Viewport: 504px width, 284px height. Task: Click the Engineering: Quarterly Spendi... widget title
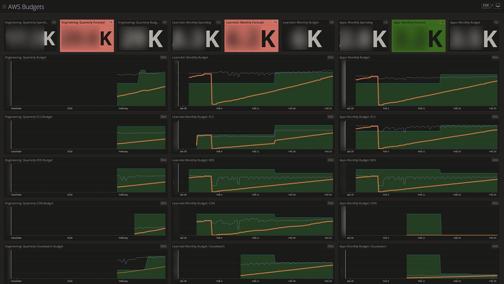point(26,22)
